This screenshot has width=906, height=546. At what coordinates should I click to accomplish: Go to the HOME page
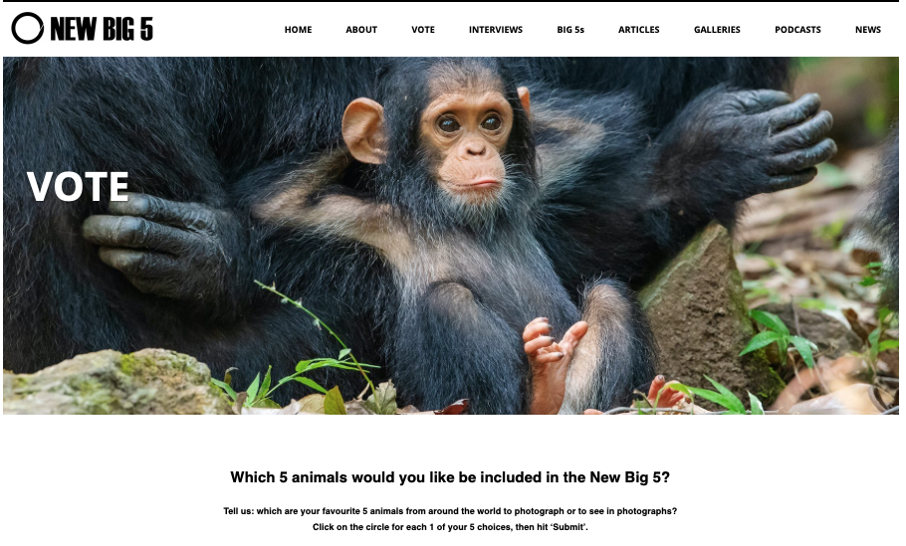coord(298,30)
